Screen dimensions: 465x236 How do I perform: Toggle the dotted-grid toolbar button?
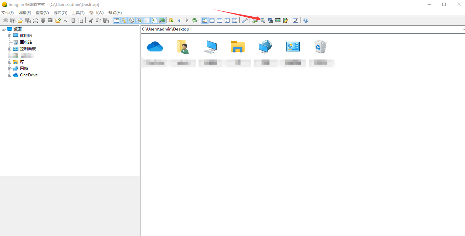click(147, 20)
